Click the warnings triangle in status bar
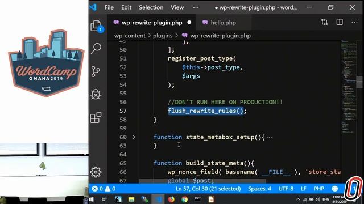This screenshot has width=364, height=204. 107,189
